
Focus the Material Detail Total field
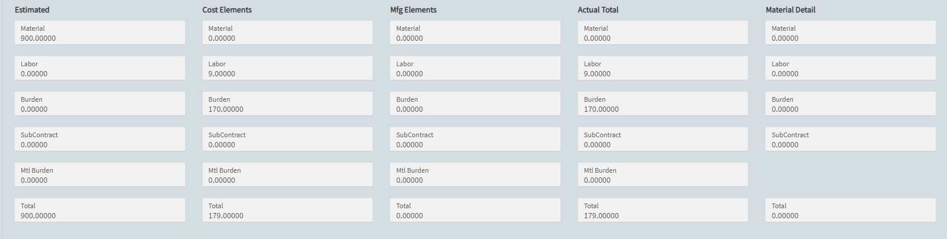coord(850,211)
